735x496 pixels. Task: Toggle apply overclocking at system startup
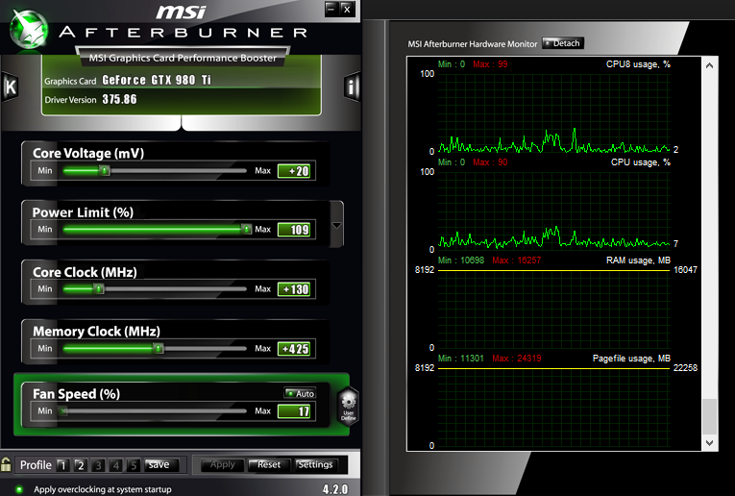19,489
